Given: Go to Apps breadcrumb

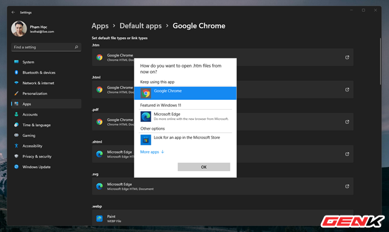Looking at the screenshot, I should pos(100,26).
